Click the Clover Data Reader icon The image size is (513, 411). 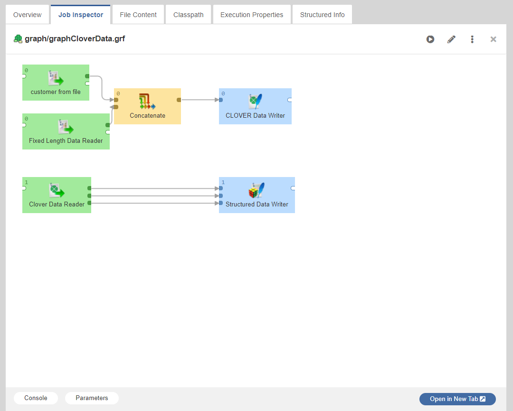(x=57, y=191)
